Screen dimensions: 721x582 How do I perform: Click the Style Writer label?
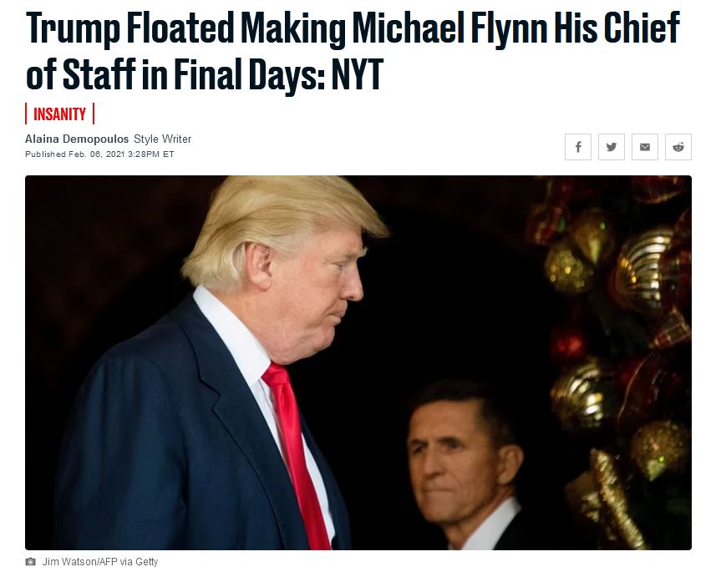coord(162,139)
